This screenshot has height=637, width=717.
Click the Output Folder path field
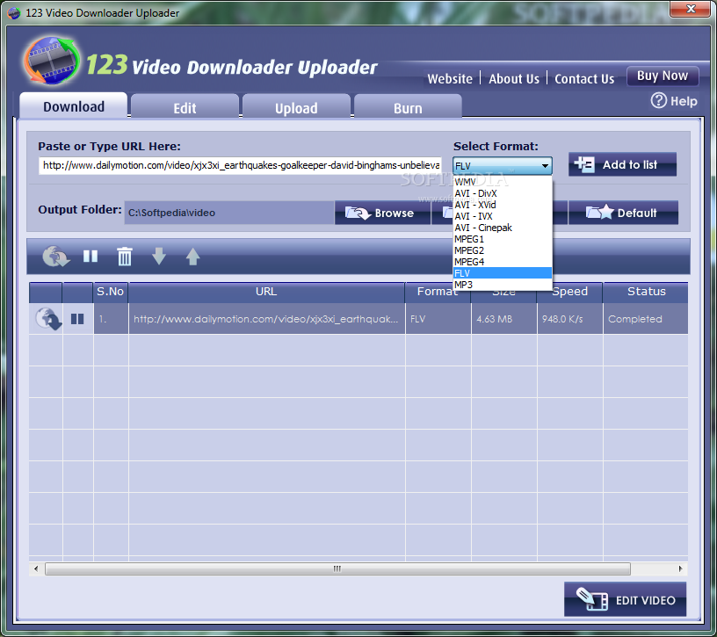pyautogui.click(x=229, y=213)
